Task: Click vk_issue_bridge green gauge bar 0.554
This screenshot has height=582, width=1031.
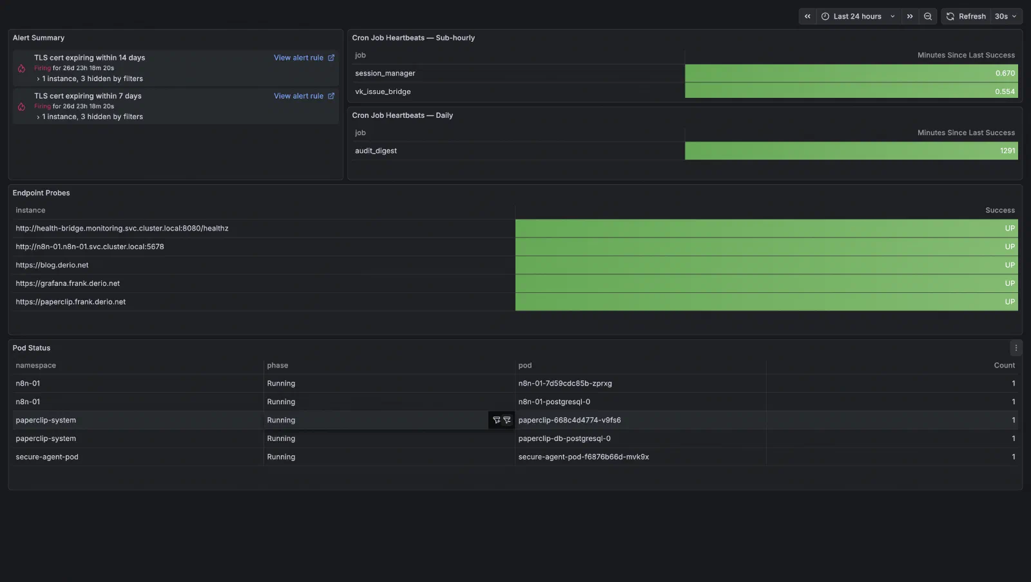Action: click(x=851, y=91)
